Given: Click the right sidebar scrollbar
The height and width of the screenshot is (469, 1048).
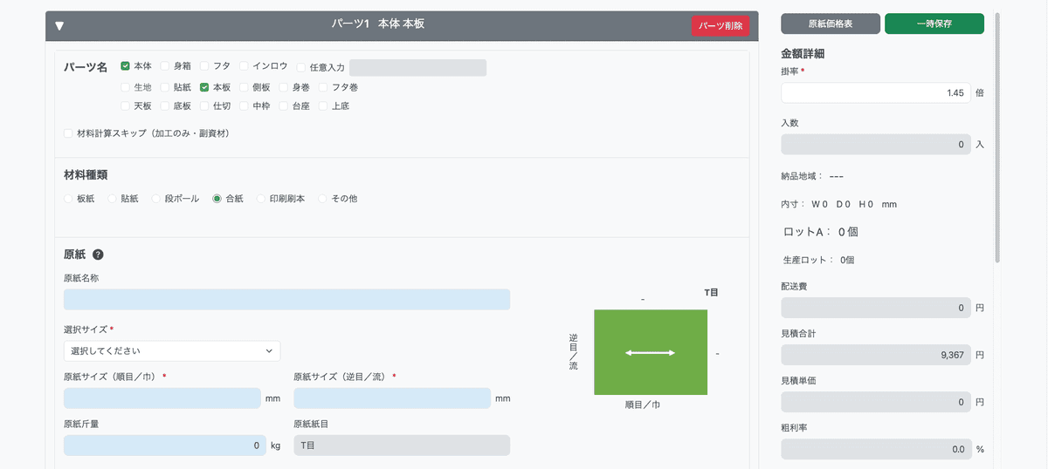Looking at the screenshot, I should pos(997,137).
